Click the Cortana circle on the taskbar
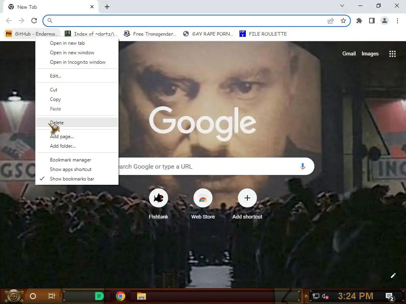406x304 pixels. pyautogui.click(x=33, y=296)
